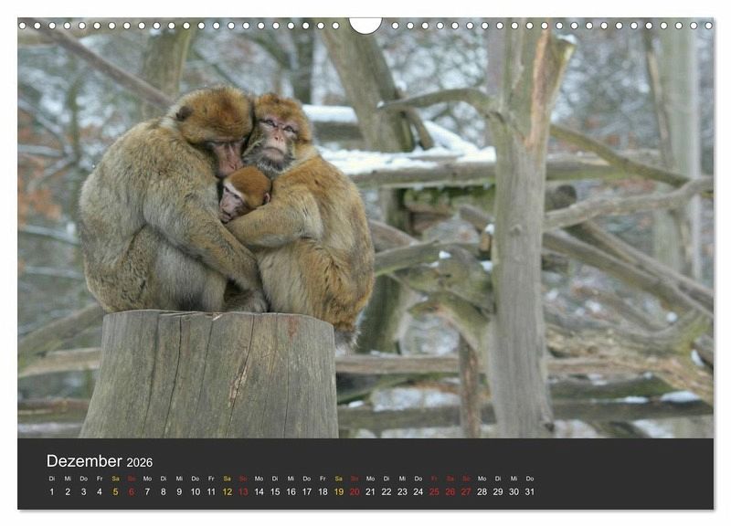Select red holiday date 25

[x=434, y=491]
